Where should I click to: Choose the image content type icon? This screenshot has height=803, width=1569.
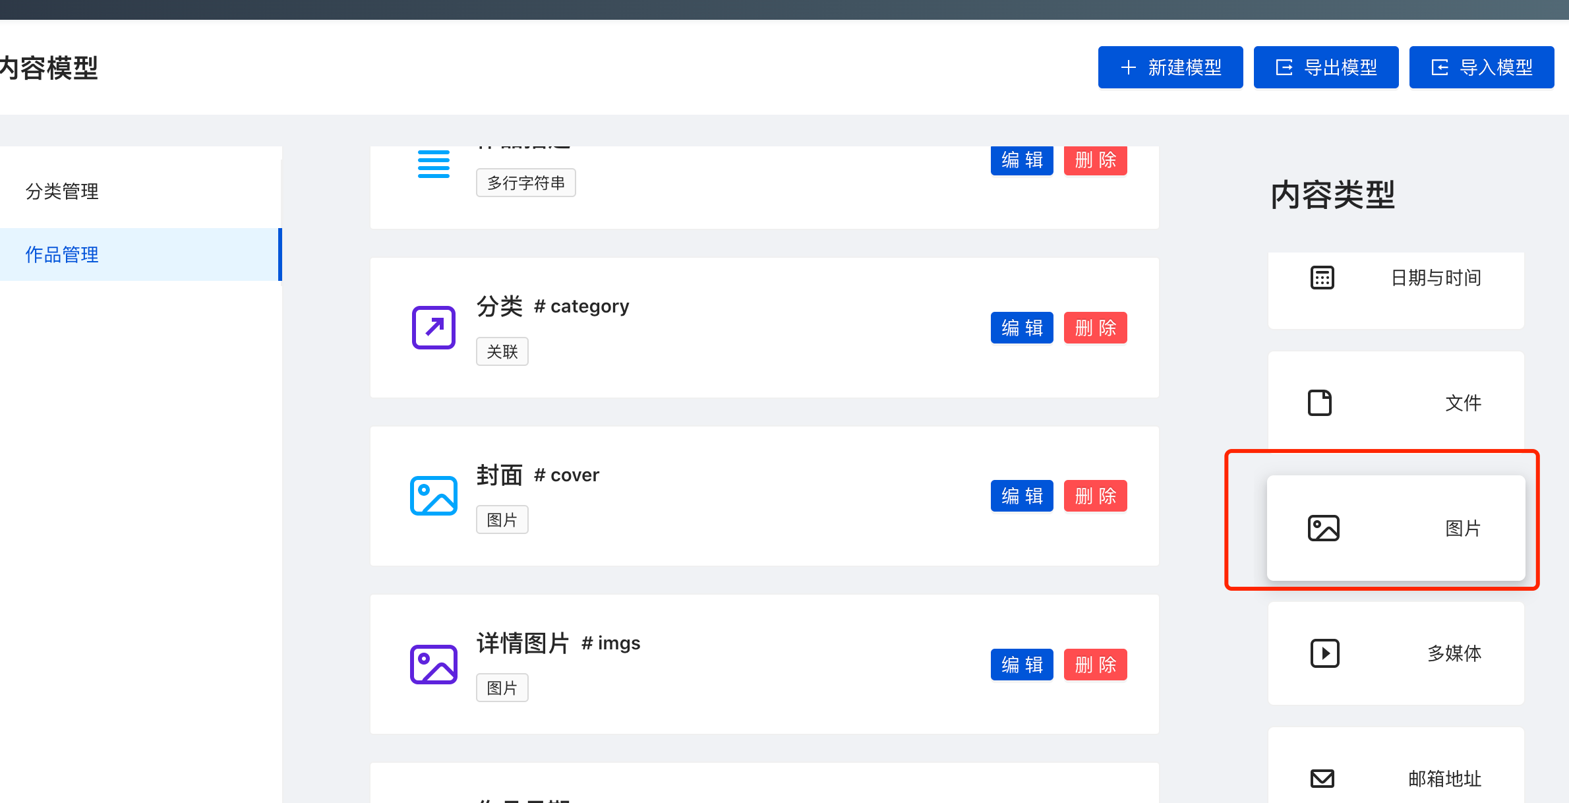1323,528
